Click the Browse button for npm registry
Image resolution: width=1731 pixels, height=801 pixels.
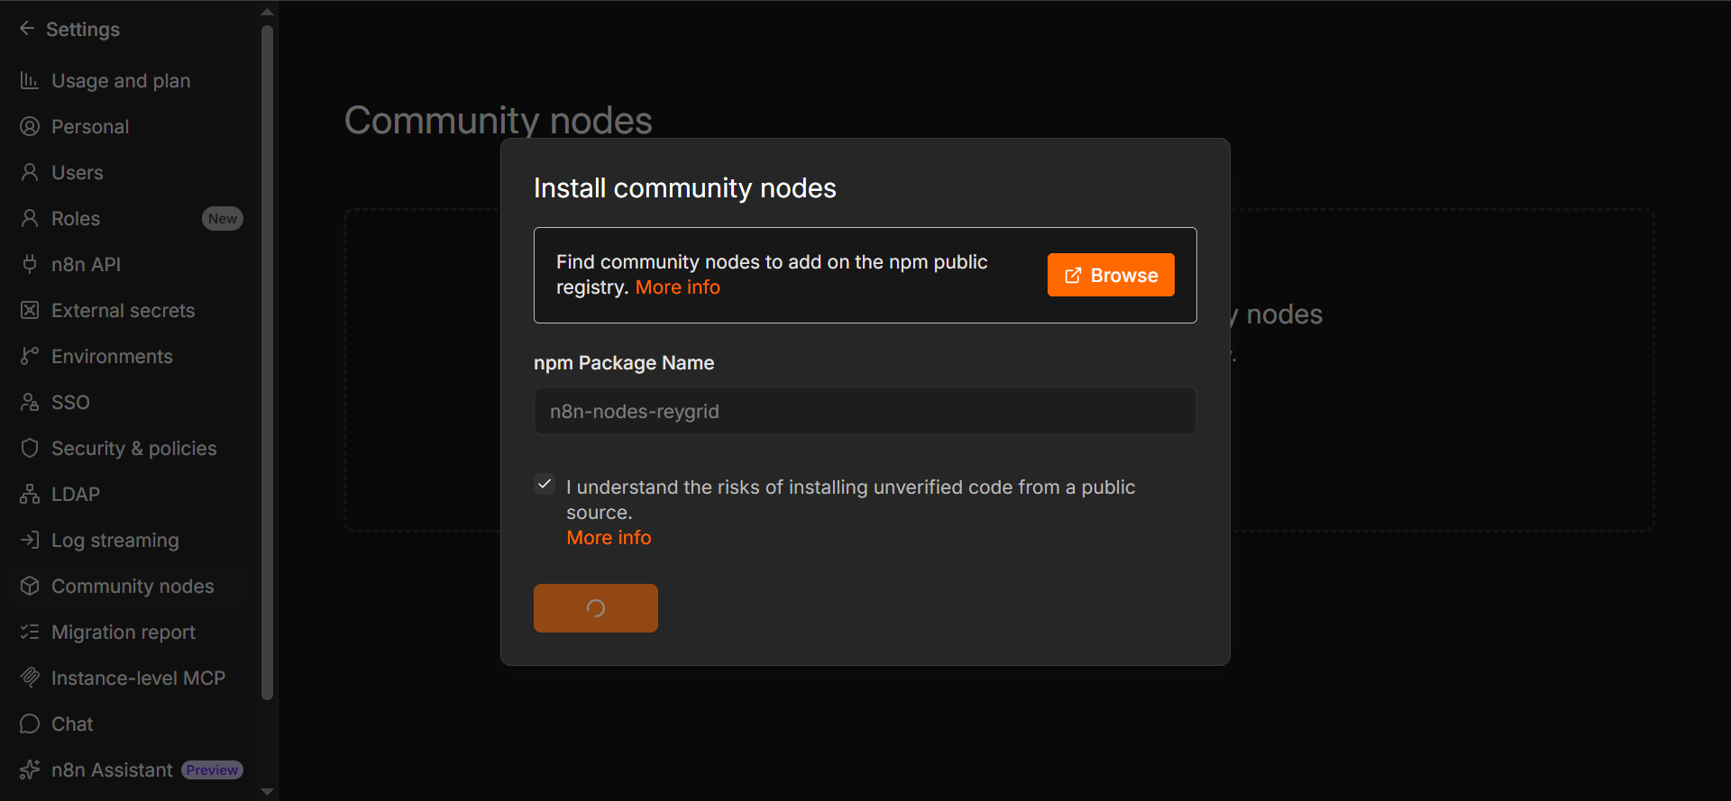tap(1111, 276)
